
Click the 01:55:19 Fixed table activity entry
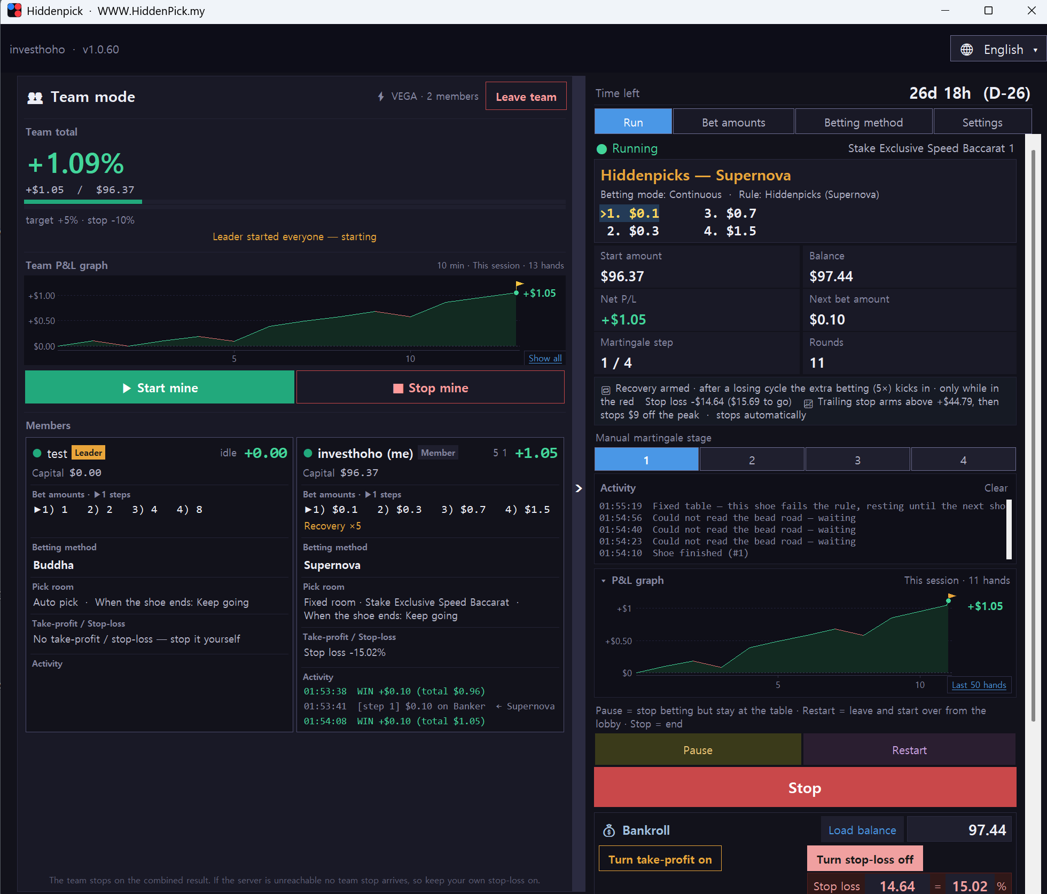click(x=802, y=506)
